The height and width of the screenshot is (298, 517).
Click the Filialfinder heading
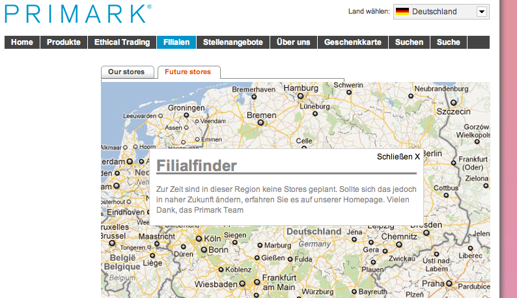coord(197,165)
